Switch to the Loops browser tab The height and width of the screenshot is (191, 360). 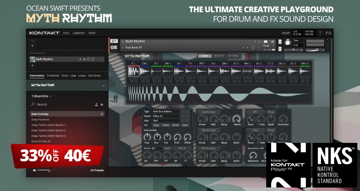click(x=82, y=76)
